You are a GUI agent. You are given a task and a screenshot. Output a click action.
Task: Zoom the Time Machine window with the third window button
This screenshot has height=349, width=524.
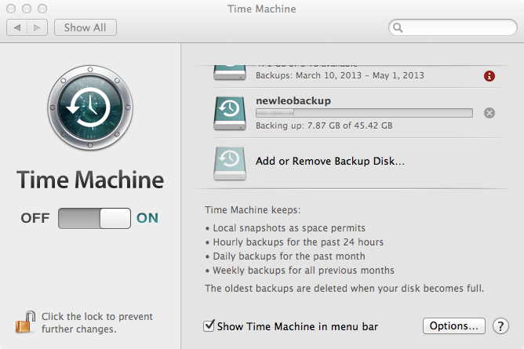pos(42,9)
